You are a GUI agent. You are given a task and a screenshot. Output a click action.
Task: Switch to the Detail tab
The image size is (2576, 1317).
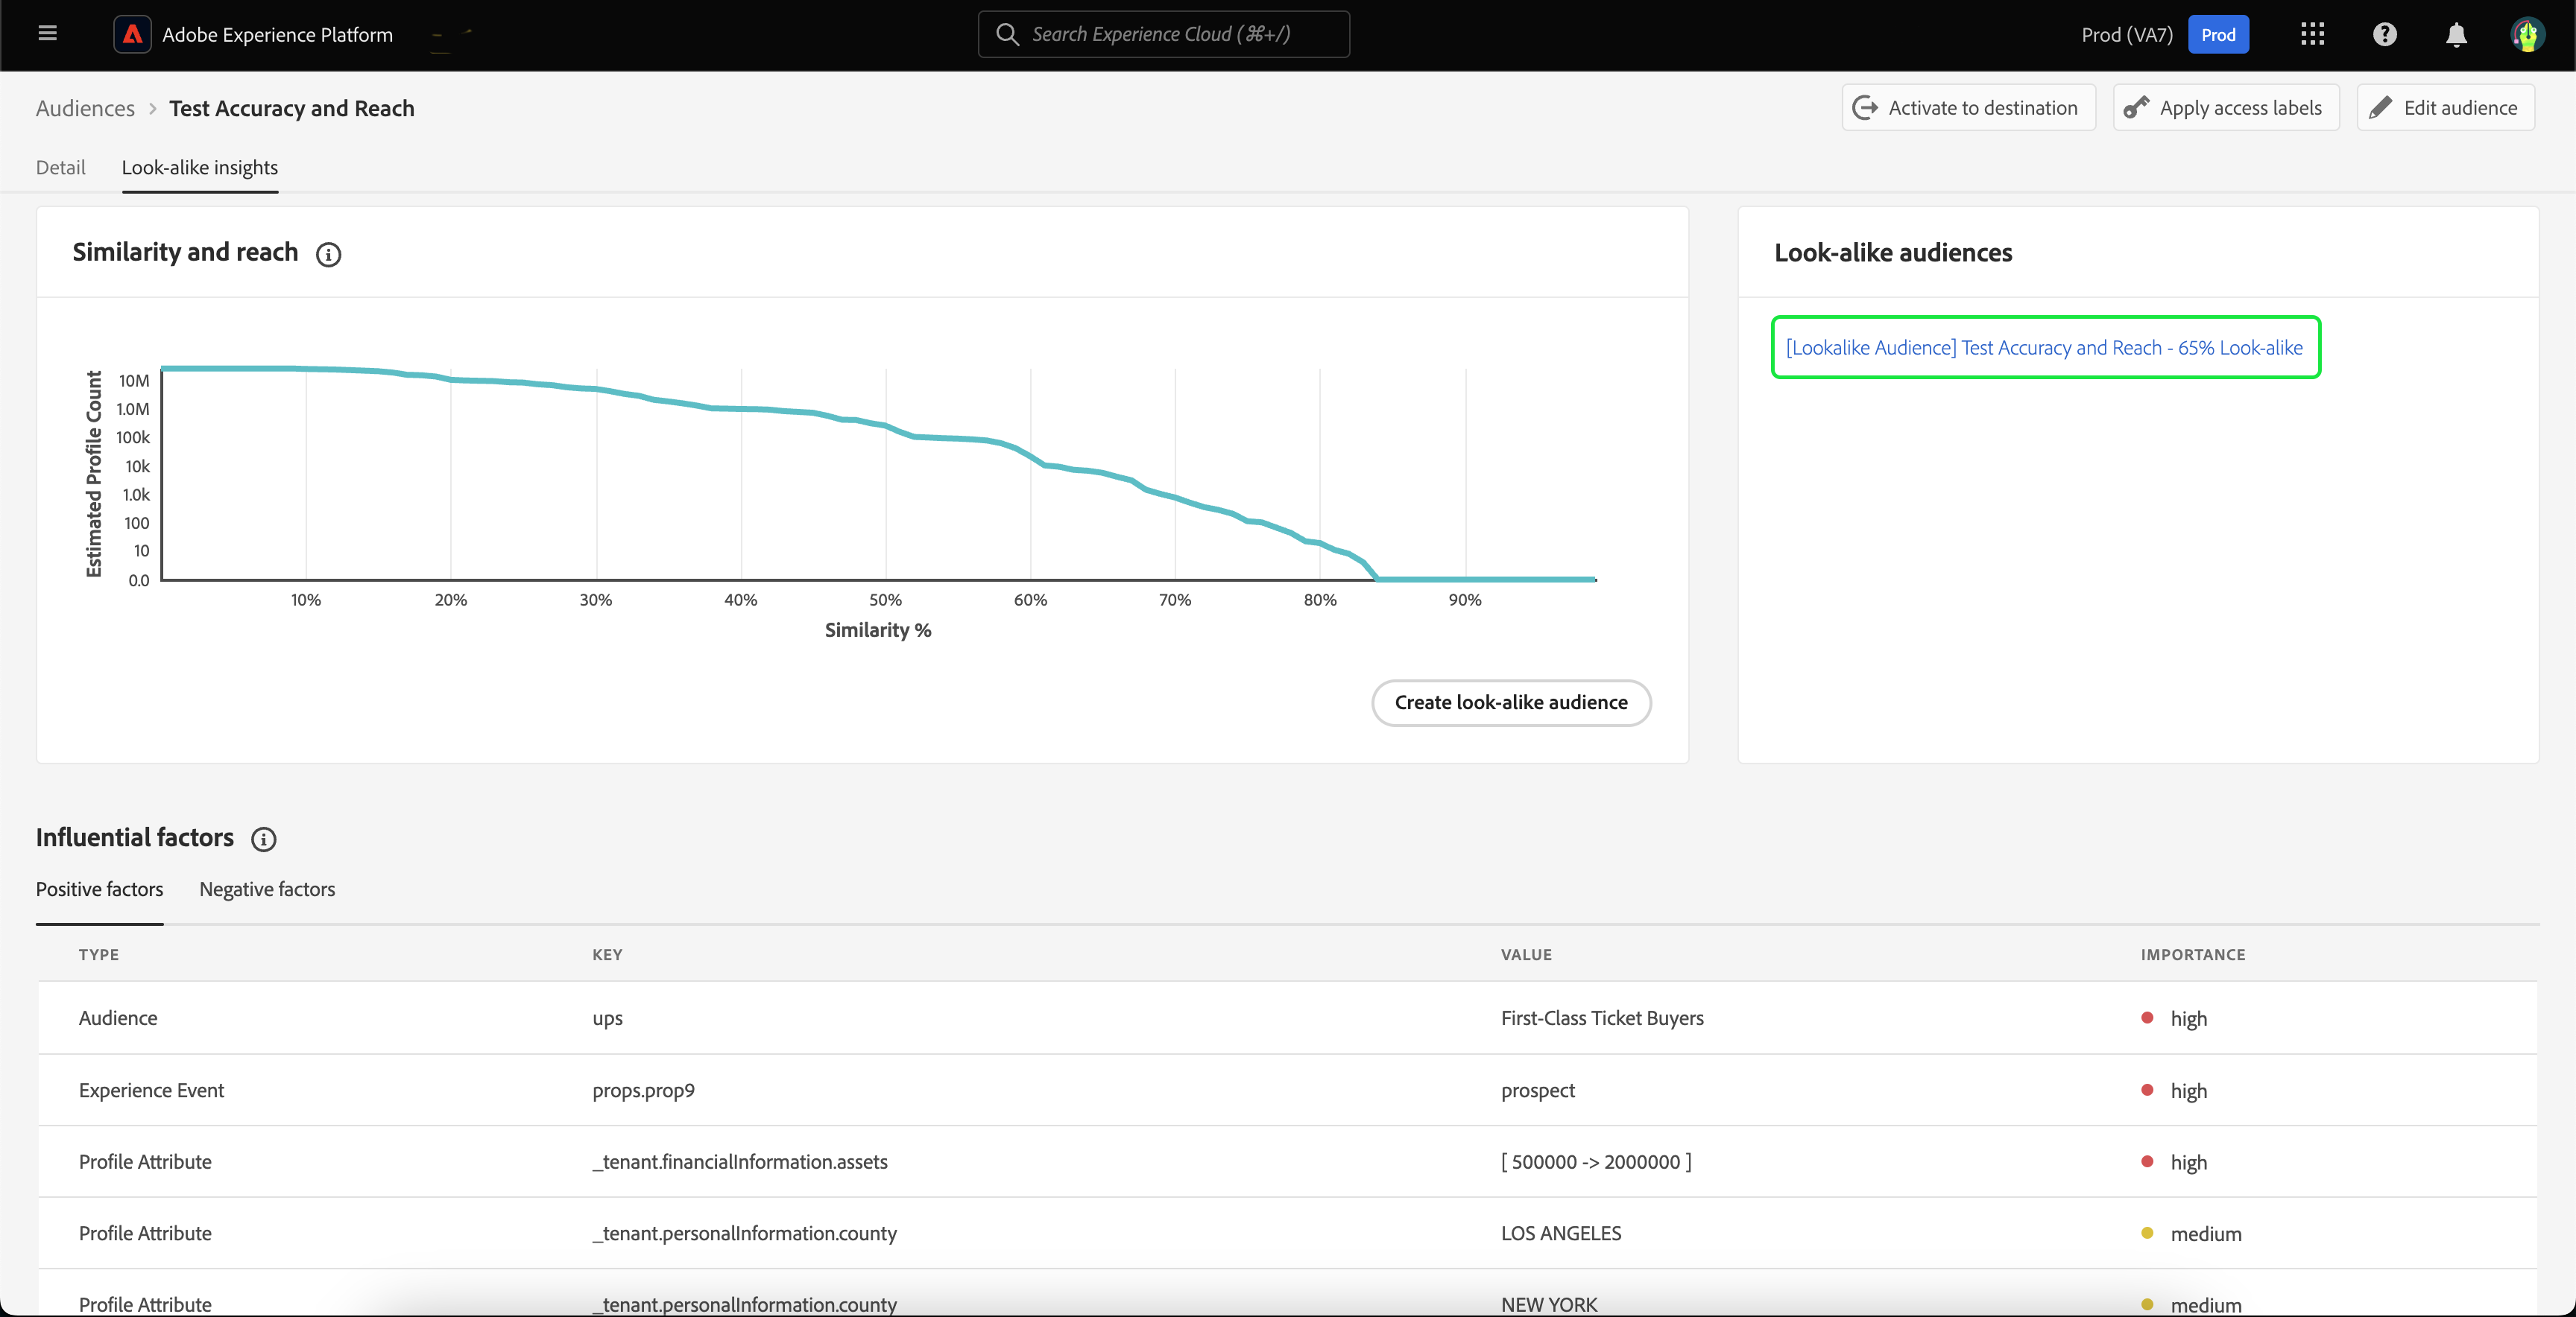coord(60,167)
